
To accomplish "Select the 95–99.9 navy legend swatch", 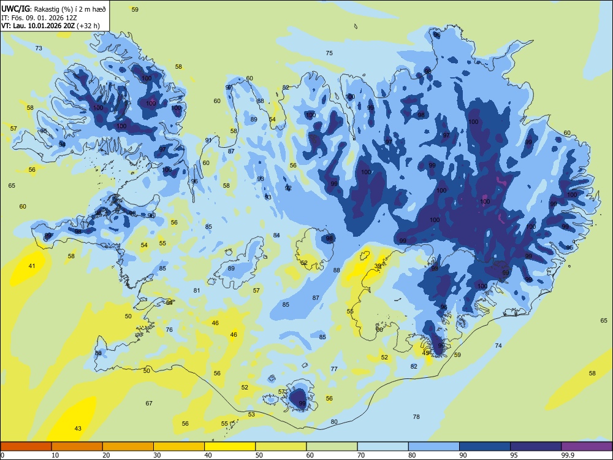I will click(x=536, y=447).
